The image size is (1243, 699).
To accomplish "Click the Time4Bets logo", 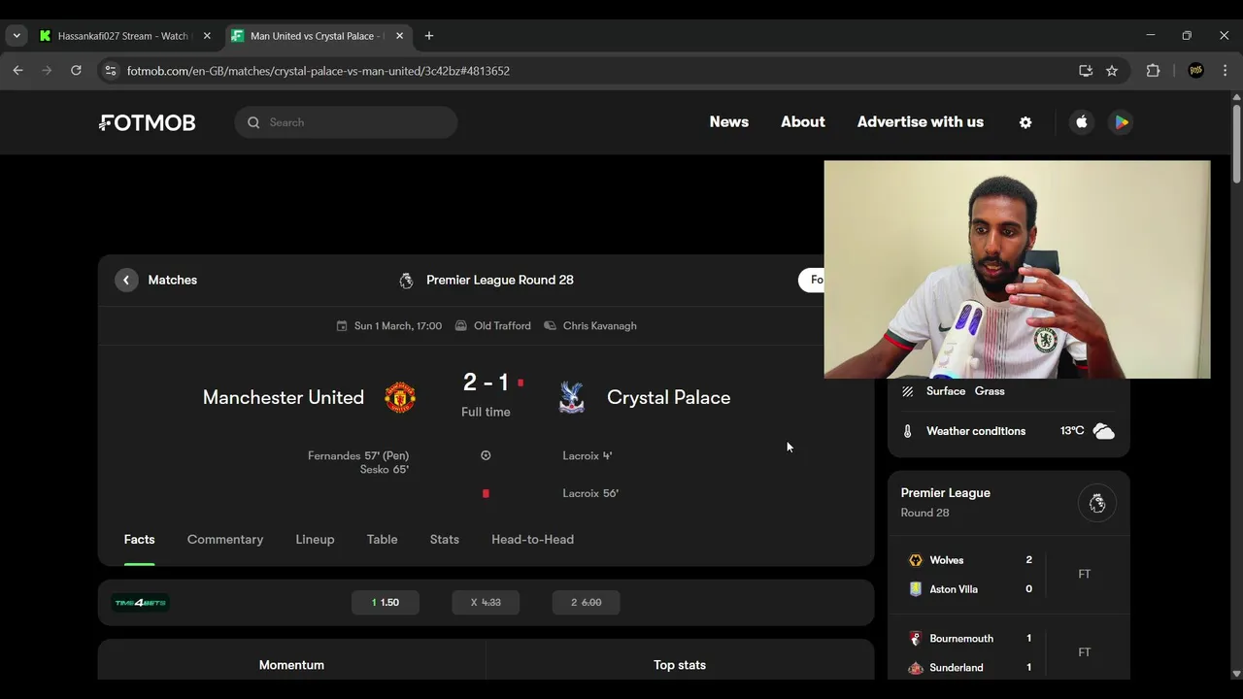I will pos(141,602).
